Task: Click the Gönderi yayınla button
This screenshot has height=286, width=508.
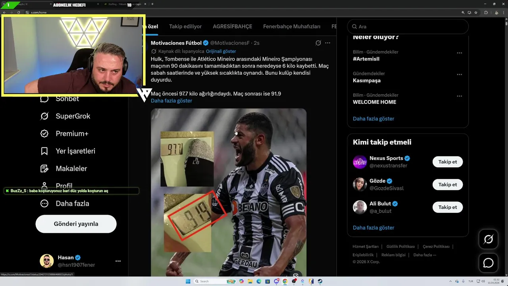Action: pyautogui.click(x=76, y=224)
